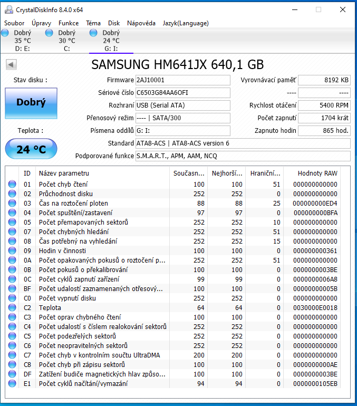Click RAW value 0000000105EB
357x406 pixels.
coord(315,383)
